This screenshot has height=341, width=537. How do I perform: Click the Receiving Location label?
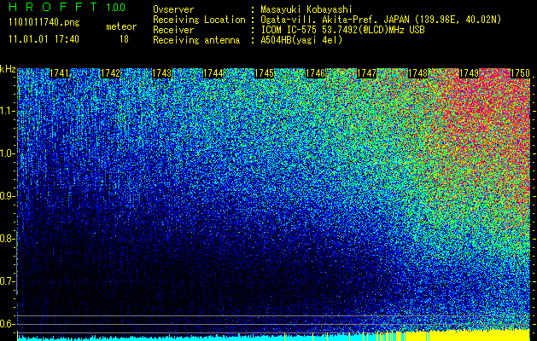coord(199,20)
